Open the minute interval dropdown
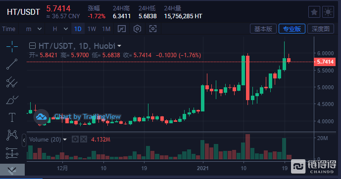The image size is (341, 179). pyautogui.click(x=34, y=29)
